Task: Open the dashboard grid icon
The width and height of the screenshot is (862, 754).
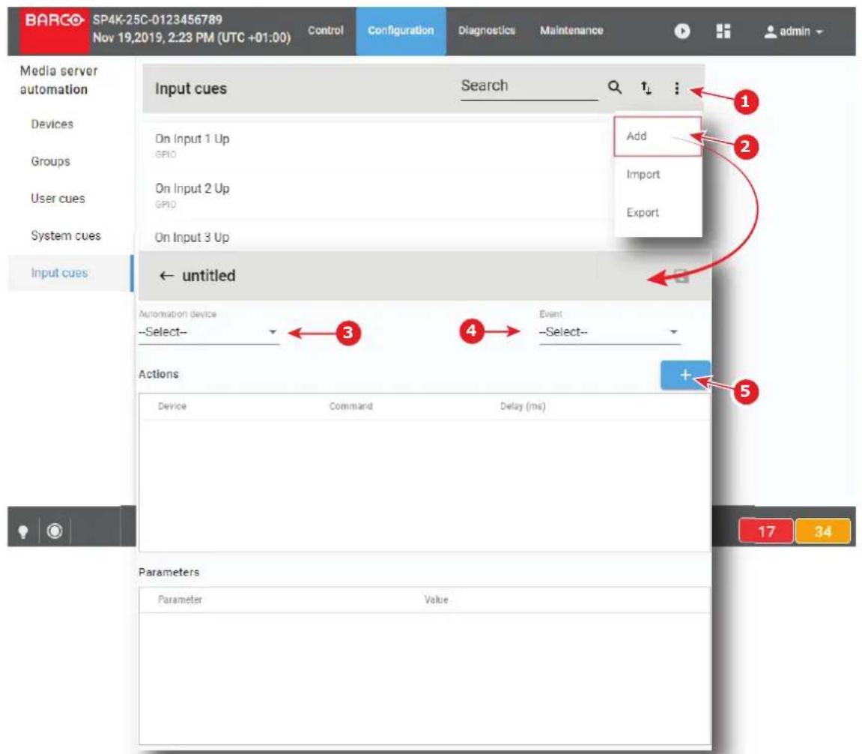Action: pyautogui.click(x=723, y=31)
